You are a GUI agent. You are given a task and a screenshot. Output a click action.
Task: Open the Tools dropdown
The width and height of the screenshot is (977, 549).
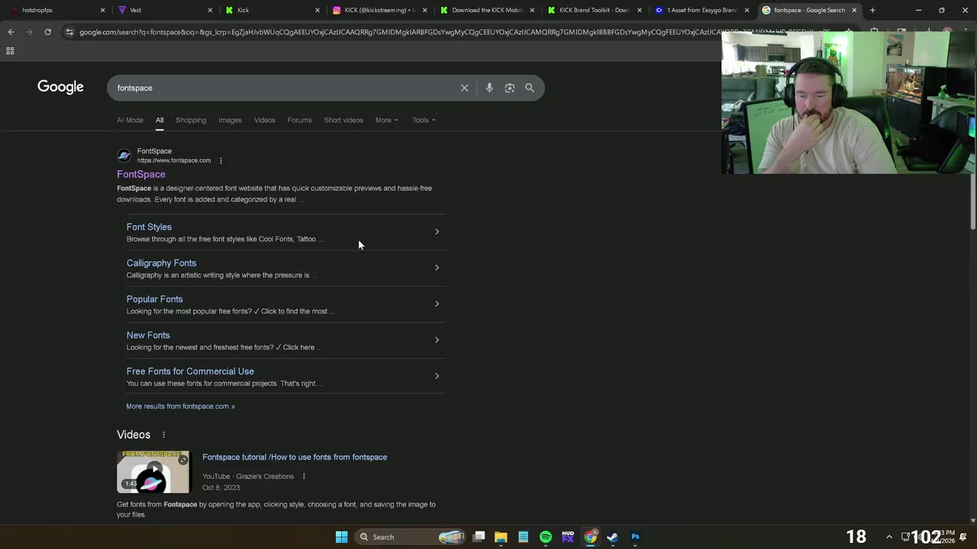[x=424, y=120]
